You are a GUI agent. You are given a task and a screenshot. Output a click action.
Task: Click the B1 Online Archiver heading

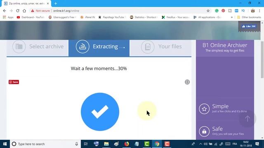click(225, 45)
